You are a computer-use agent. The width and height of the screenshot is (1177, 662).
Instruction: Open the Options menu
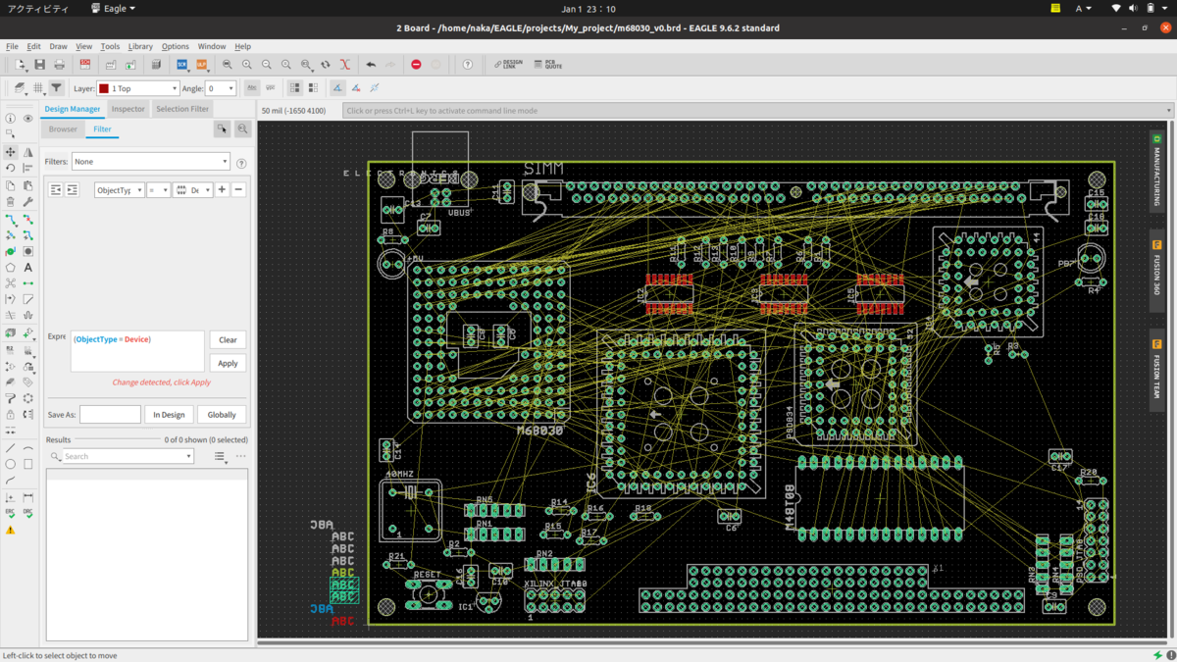(176, 46)
